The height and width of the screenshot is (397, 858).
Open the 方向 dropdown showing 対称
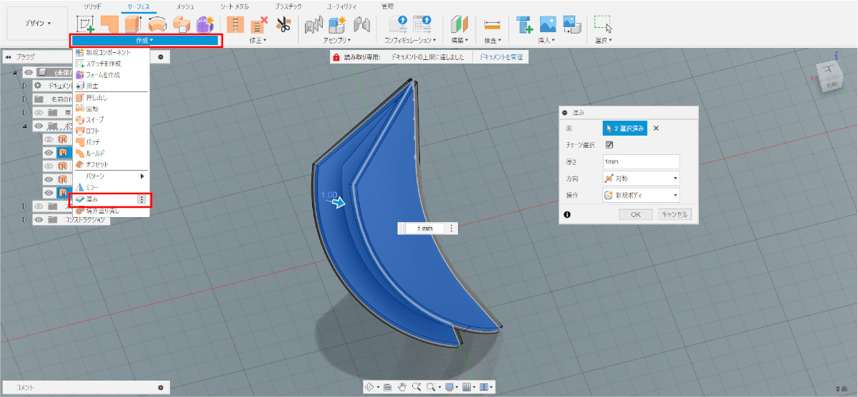point(641,178)
